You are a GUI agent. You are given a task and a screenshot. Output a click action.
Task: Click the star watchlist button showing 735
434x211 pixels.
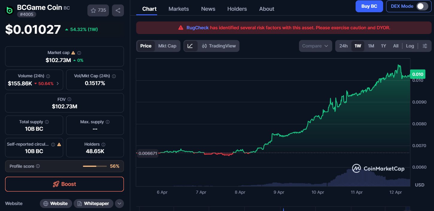pos(98,10)
